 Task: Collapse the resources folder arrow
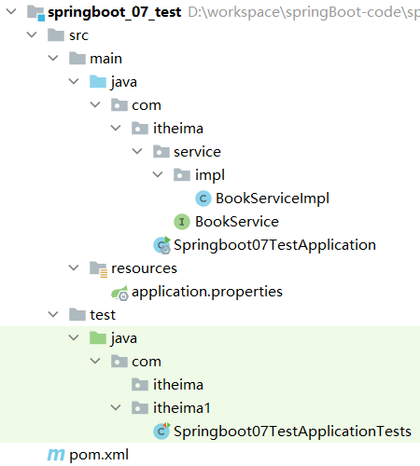tap(74, 268)
